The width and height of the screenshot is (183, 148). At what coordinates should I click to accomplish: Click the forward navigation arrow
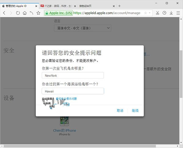11,13
